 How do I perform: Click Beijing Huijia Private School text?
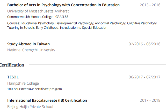[x=30, y=107]
